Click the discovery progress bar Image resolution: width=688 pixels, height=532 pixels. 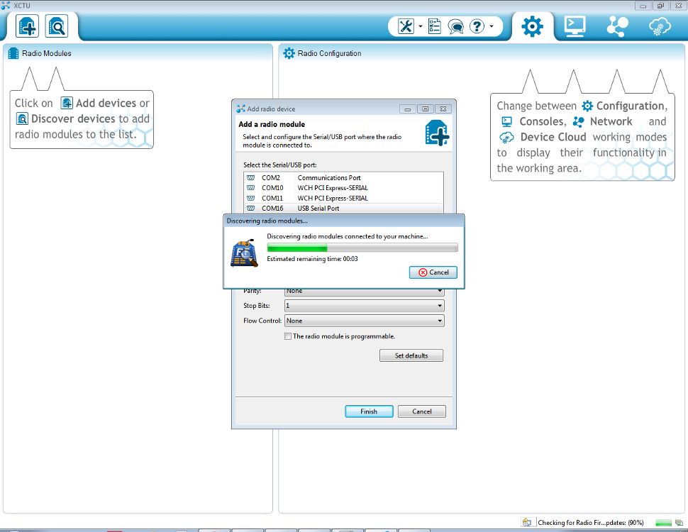(362, 248)
